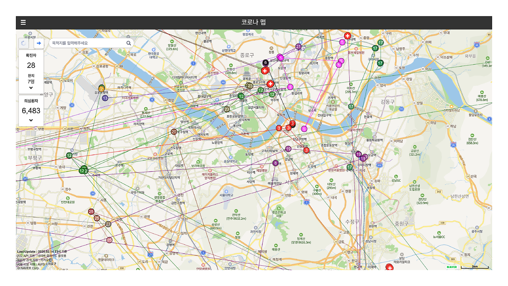Select the pink 5 marker on the Han River
Viewport: 508px width, 286px height.
304,129
